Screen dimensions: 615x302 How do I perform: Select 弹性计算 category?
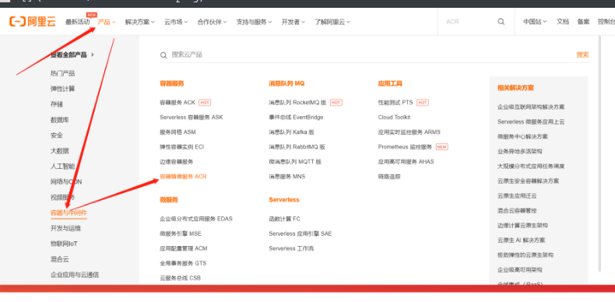point(62,89)
